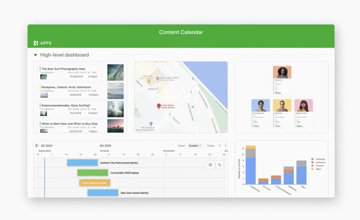
Task: Click the Executive chart bar
Action: [263, 181]
